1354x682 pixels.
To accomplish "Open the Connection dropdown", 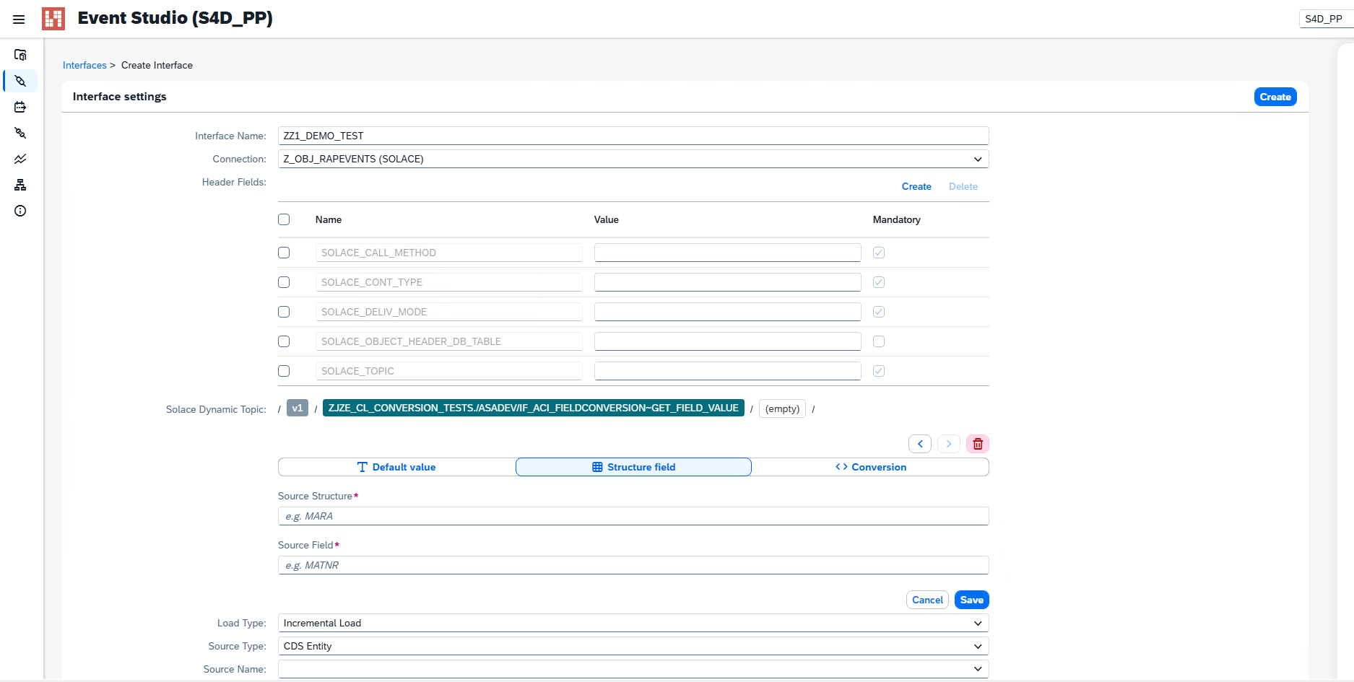I will 633,159.
